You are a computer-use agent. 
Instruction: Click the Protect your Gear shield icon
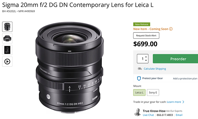(x=139, y=78)
